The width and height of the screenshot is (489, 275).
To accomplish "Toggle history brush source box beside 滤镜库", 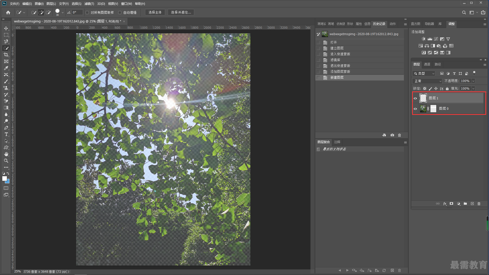I will click(x=318, y=60).
